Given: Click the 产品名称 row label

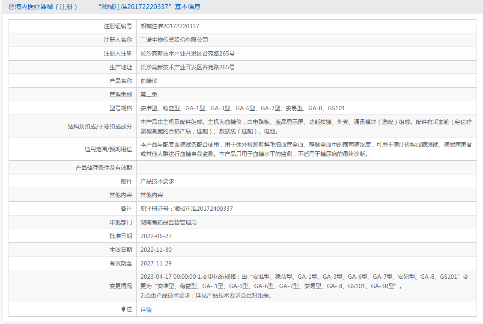Looking at the screenshot, I should tap(120, 81).
